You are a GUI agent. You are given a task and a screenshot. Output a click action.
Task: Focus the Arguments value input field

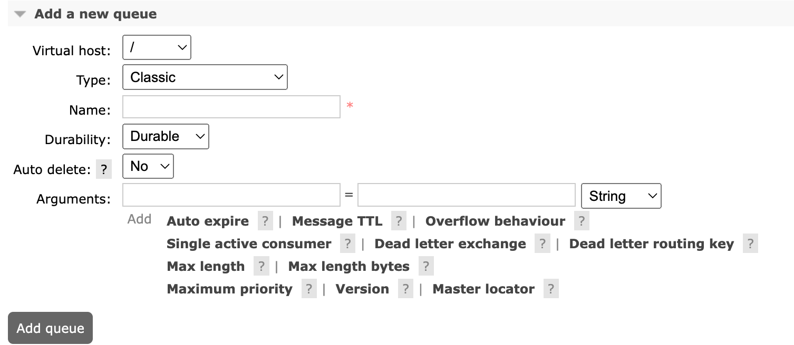467,195
